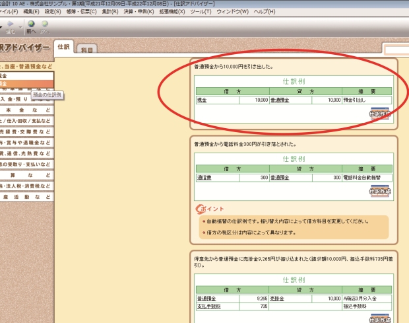Switch to the 科目 tab
The width and height of the screenshot is (409, 323).
pyautogui.click(x=87, y=49)
